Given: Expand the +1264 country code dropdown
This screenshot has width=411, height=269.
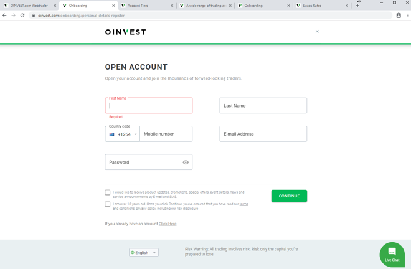Looking at the screenshot, I should pyautogui.click(x=123, y=134).
